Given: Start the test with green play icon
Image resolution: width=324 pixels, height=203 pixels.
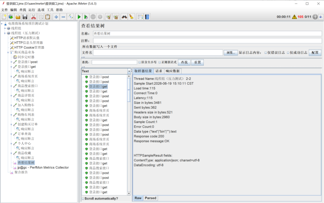Looking at the screenshot, I should click(79, 17).
